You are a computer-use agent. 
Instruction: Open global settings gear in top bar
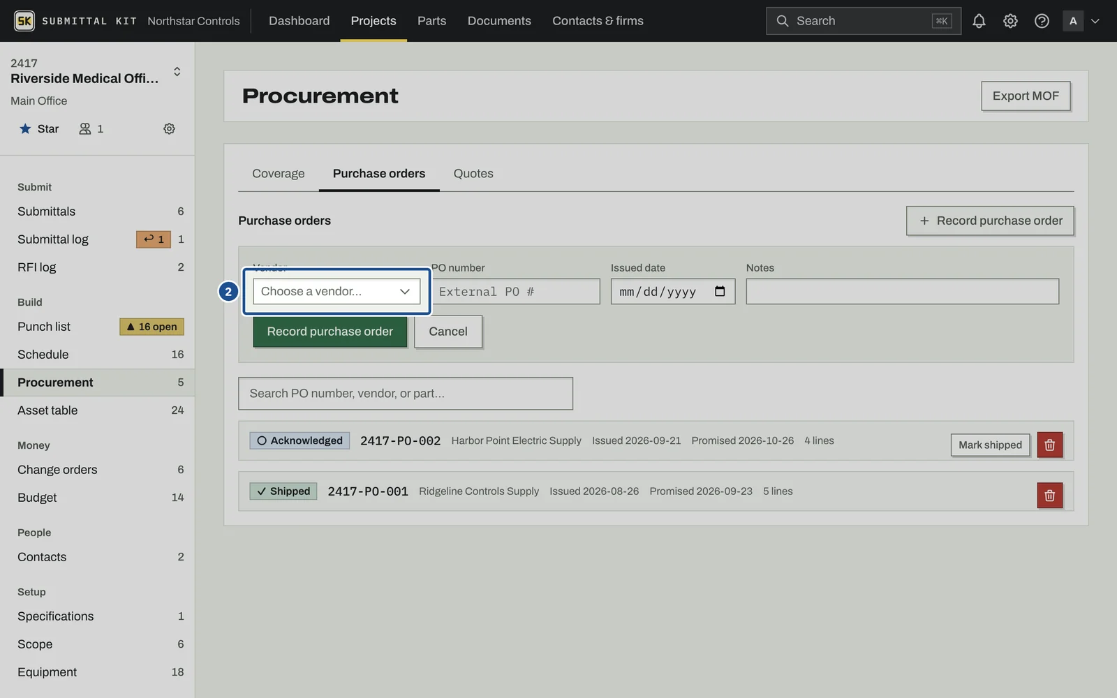point(1010,21)
